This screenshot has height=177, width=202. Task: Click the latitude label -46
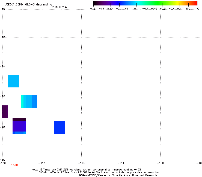pos(2,96)
